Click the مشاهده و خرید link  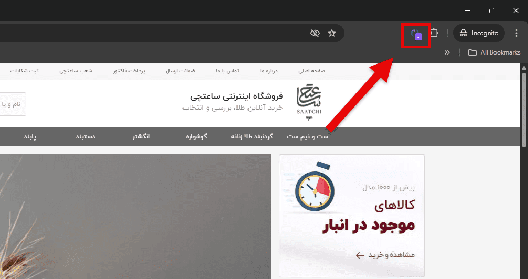click(385, 255)
